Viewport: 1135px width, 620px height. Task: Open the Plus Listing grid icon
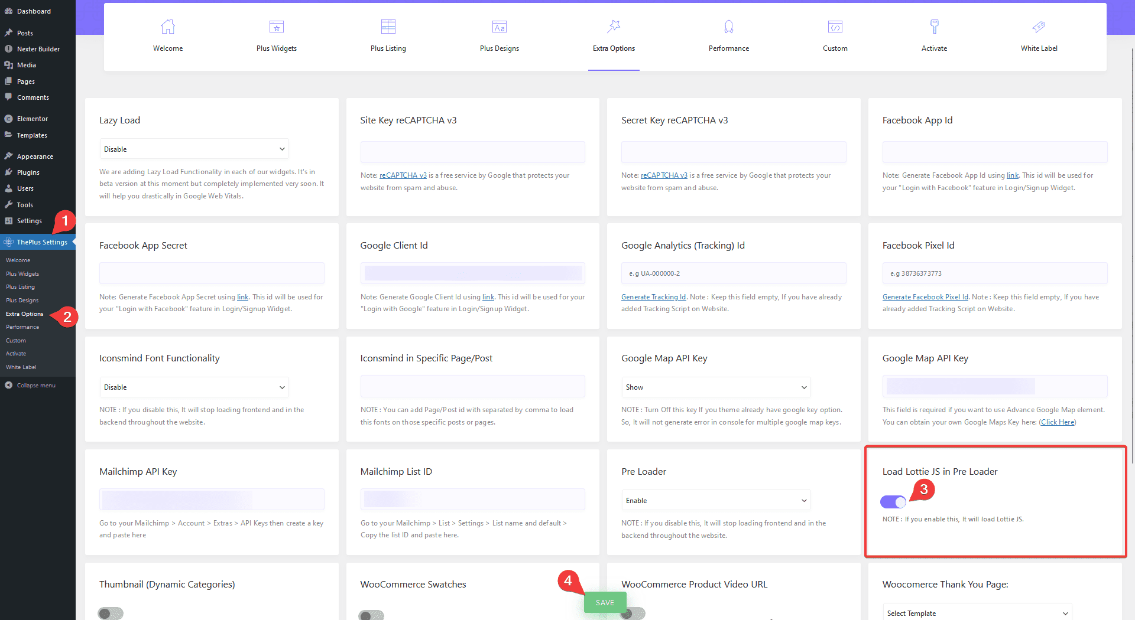click(x=388, y=27)
